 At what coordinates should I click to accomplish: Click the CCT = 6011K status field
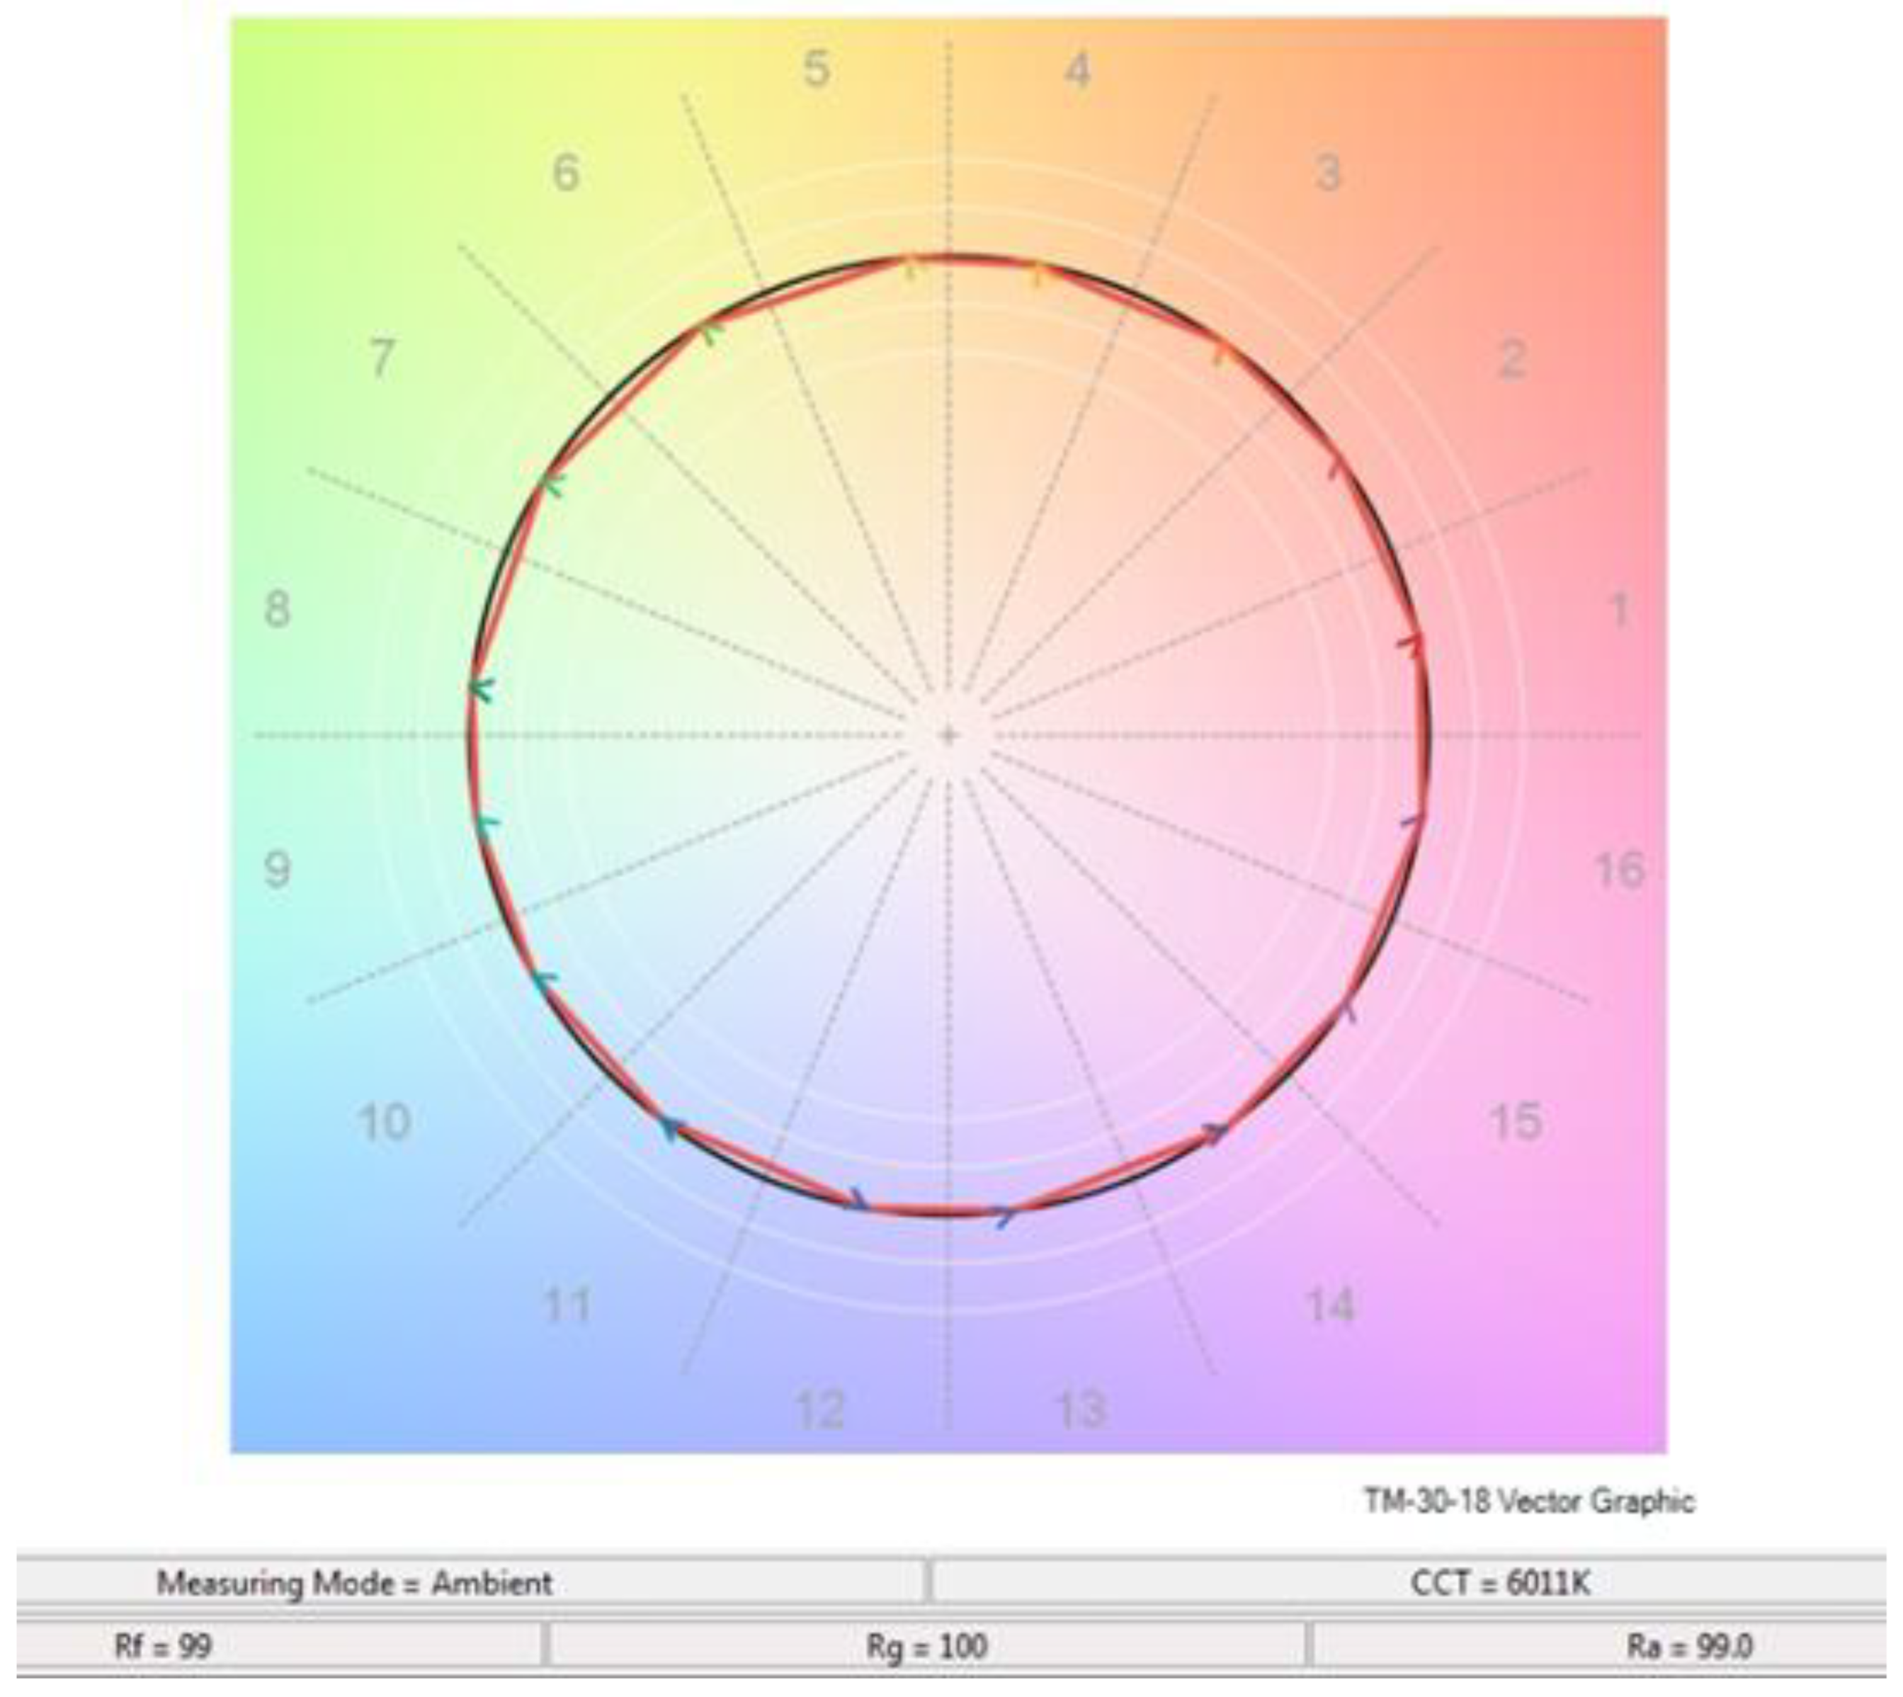(x=1500, y=1583)
